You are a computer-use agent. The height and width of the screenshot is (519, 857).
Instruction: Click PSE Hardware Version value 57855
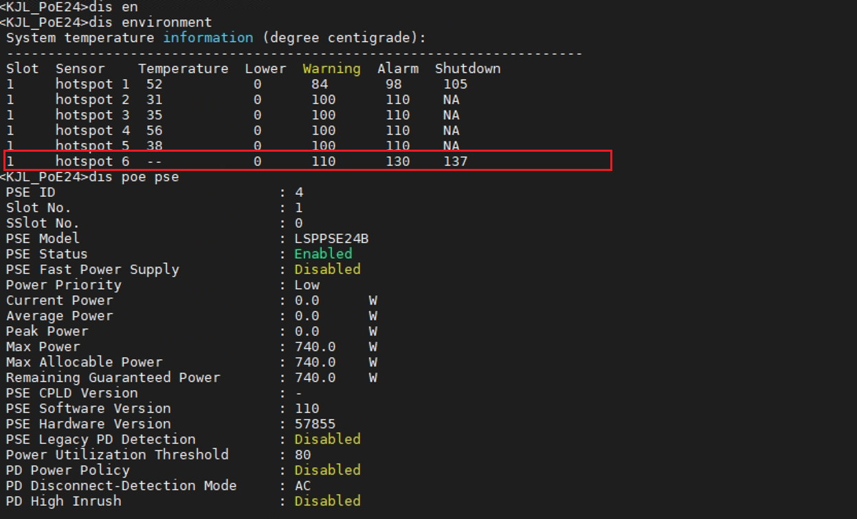(315, 424)
